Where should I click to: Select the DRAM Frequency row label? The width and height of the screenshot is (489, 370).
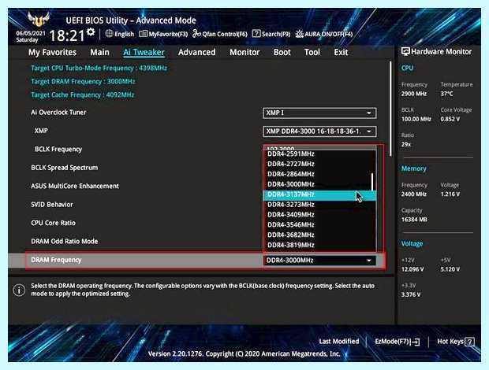(56, 260)
